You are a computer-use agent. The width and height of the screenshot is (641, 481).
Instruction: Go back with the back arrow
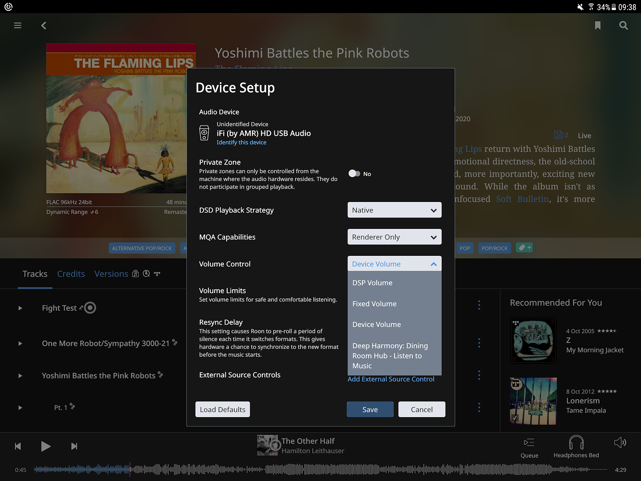(44, 25)
